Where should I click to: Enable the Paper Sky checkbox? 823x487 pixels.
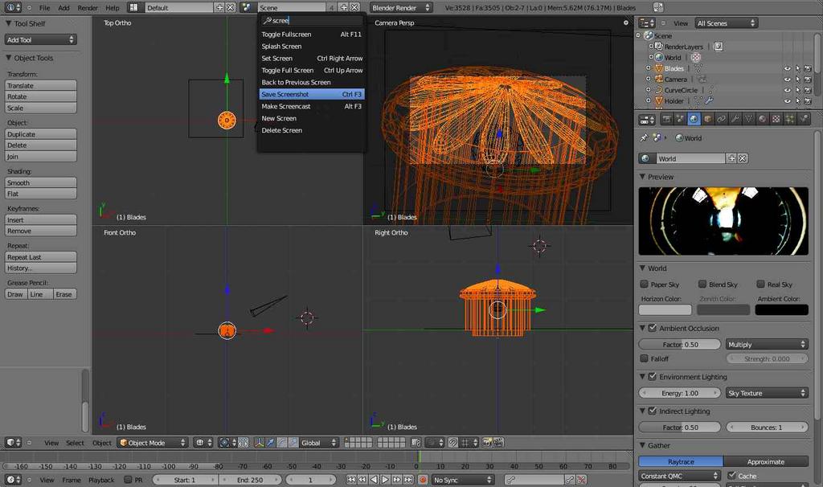644,284
